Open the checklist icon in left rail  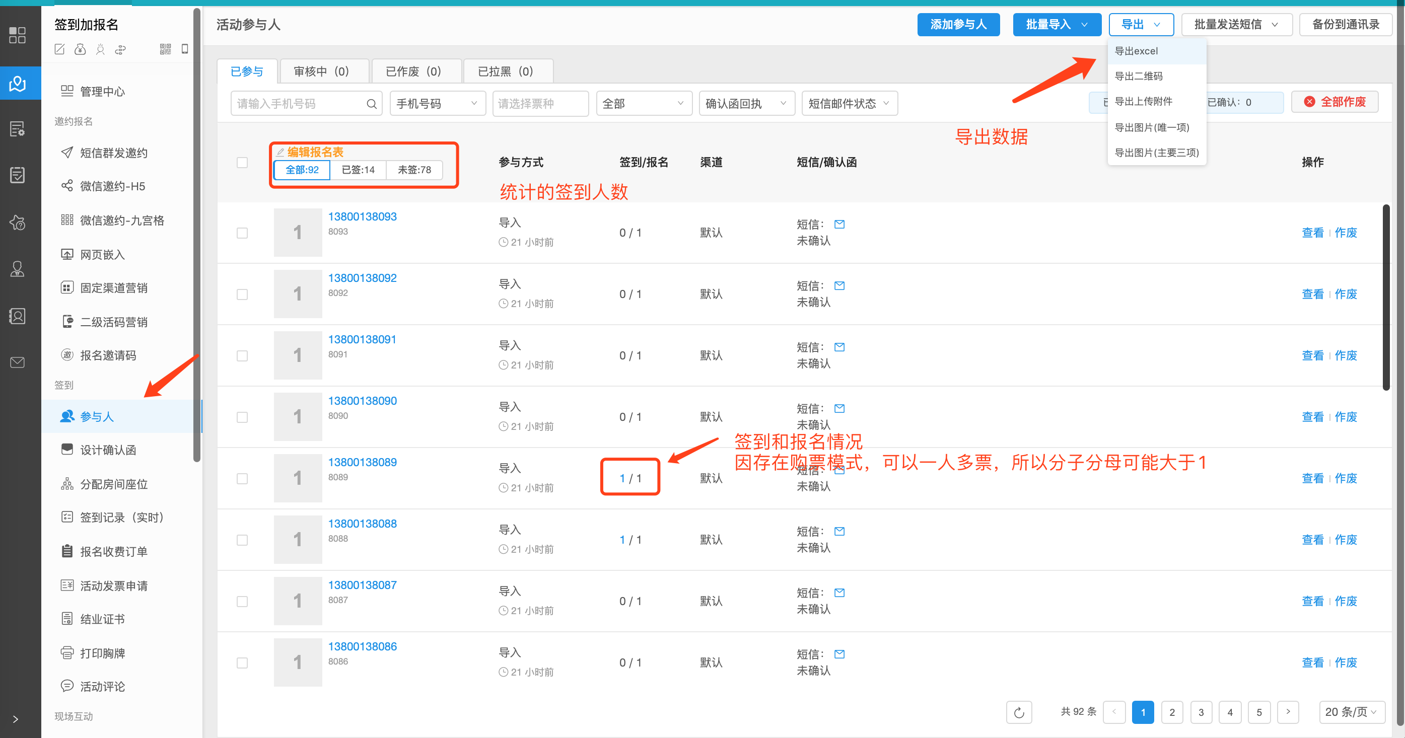(18, 175)
